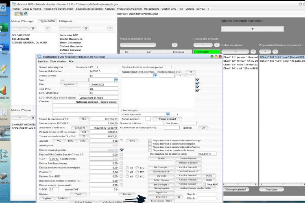
Task: Click the Export Excel button
Action: point(161,192)
